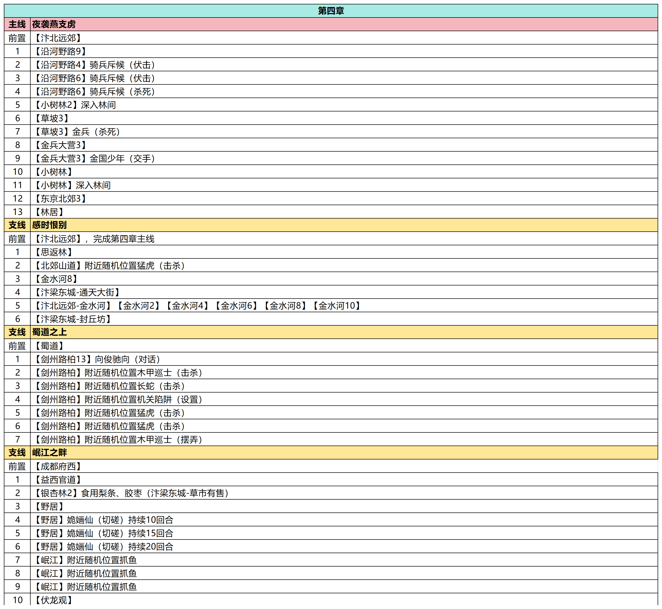Click 【野居】媲婳仙（切磋）持续15回合 cell
Screen dimensions: 662x609
(x=104, y=534)
